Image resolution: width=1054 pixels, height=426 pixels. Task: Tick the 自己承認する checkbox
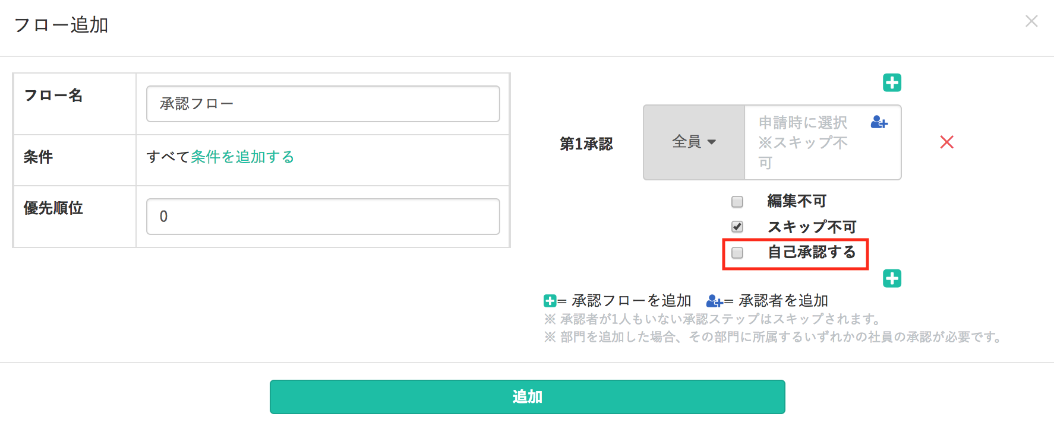click(737, 253)
